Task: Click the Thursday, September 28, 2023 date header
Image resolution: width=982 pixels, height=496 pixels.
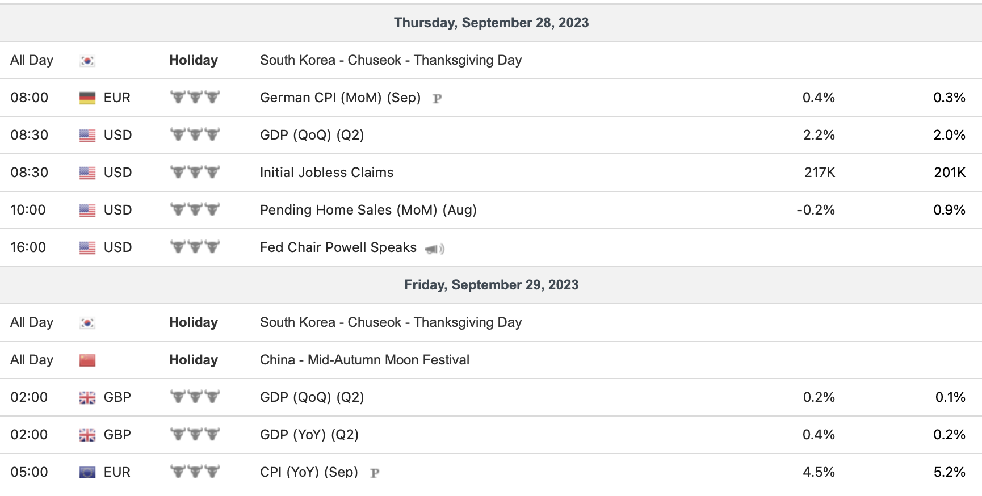Action: click(x=491, y=23)
